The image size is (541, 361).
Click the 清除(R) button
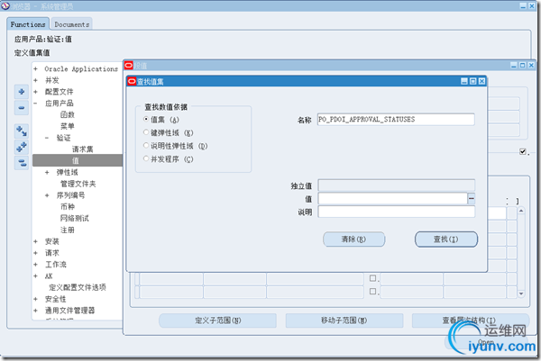coord(353,239)
